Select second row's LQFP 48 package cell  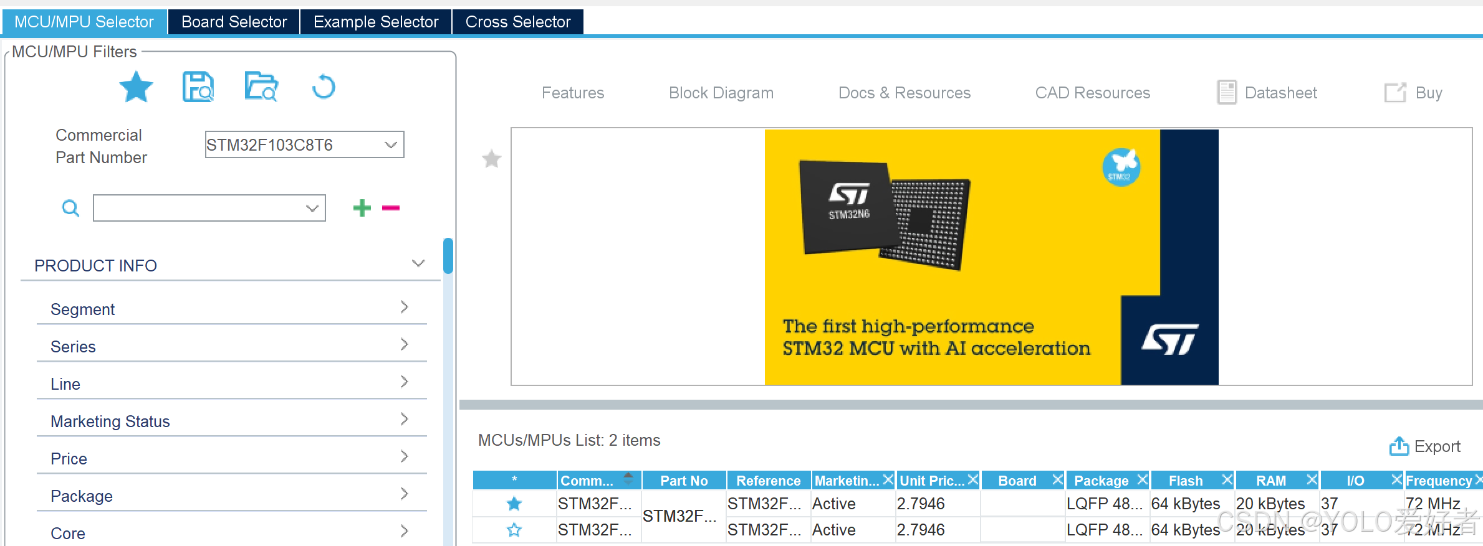click(x=1107, y=530)
